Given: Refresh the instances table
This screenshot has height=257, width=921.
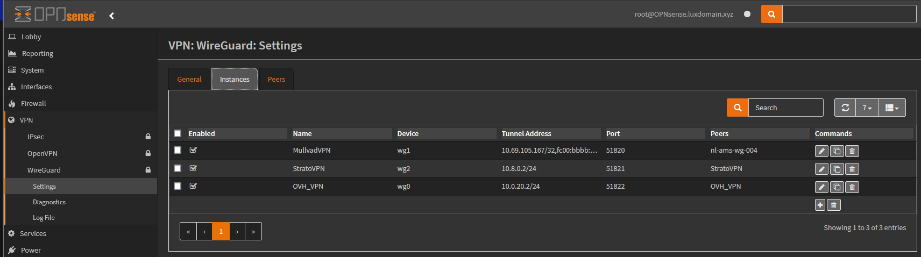Looking at the screenshot, I should click(x=845, y=108).
